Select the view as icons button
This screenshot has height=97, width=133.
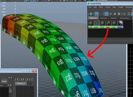[x=97, y=14]
